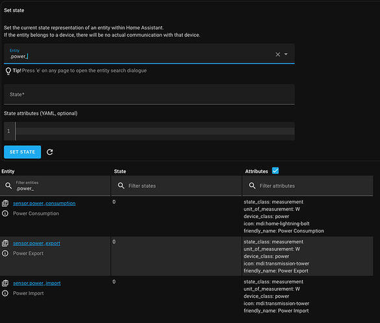Click the State input field
380x323 pixels.
pos(149,95)
